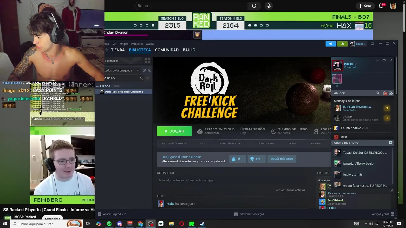Image resolution: width=406 pixels, height=228 pixels.
Task: Collapse the CHATS DE GRUPO section
Action: coord(332,143)
